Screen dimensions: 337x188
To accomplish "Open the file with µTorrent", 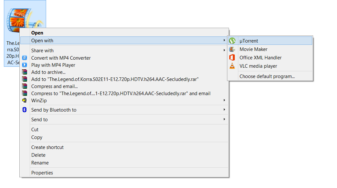I will click(x=270, y=41).
